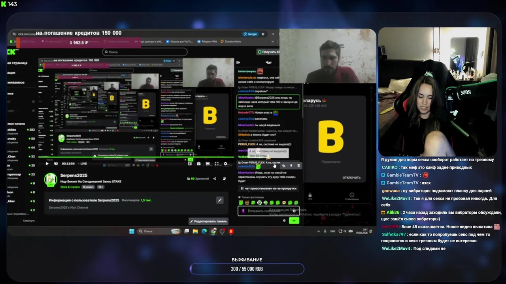Open the red B app on taskbar
Screen dimensions: 506x284
tap(231, 231)
